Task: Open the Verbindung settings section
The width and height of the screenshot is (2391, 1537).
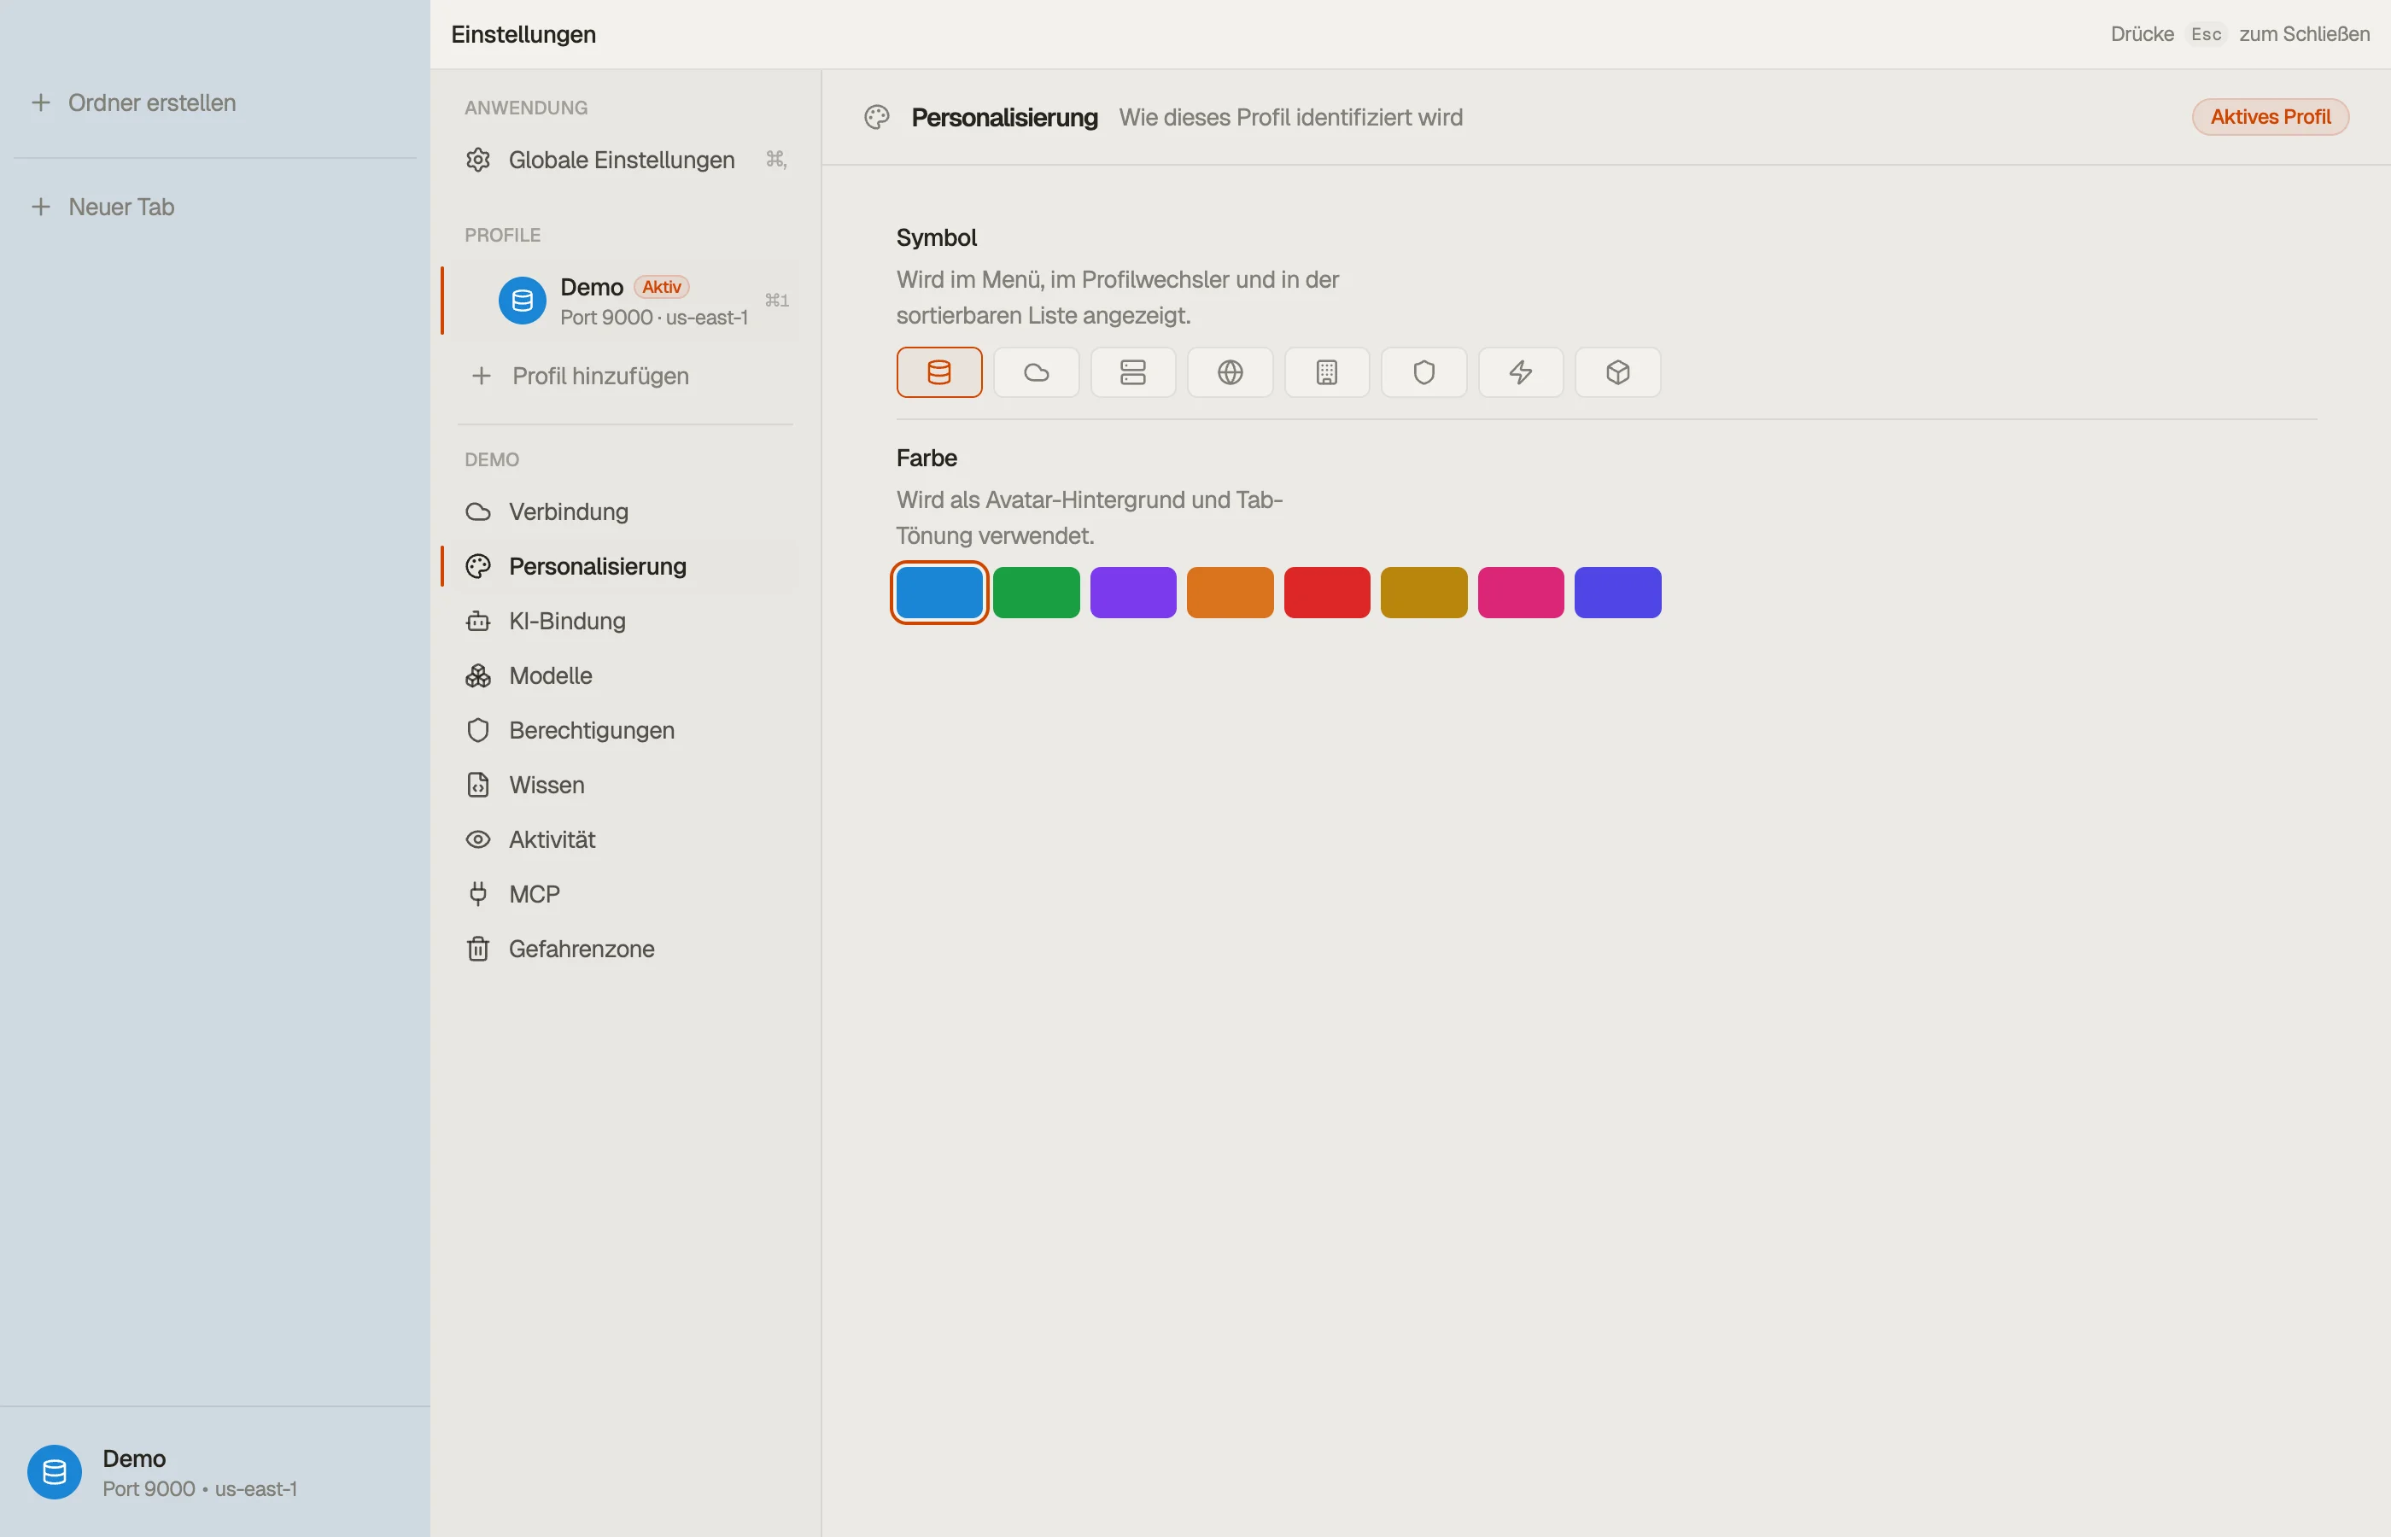Action: [625, 512]
